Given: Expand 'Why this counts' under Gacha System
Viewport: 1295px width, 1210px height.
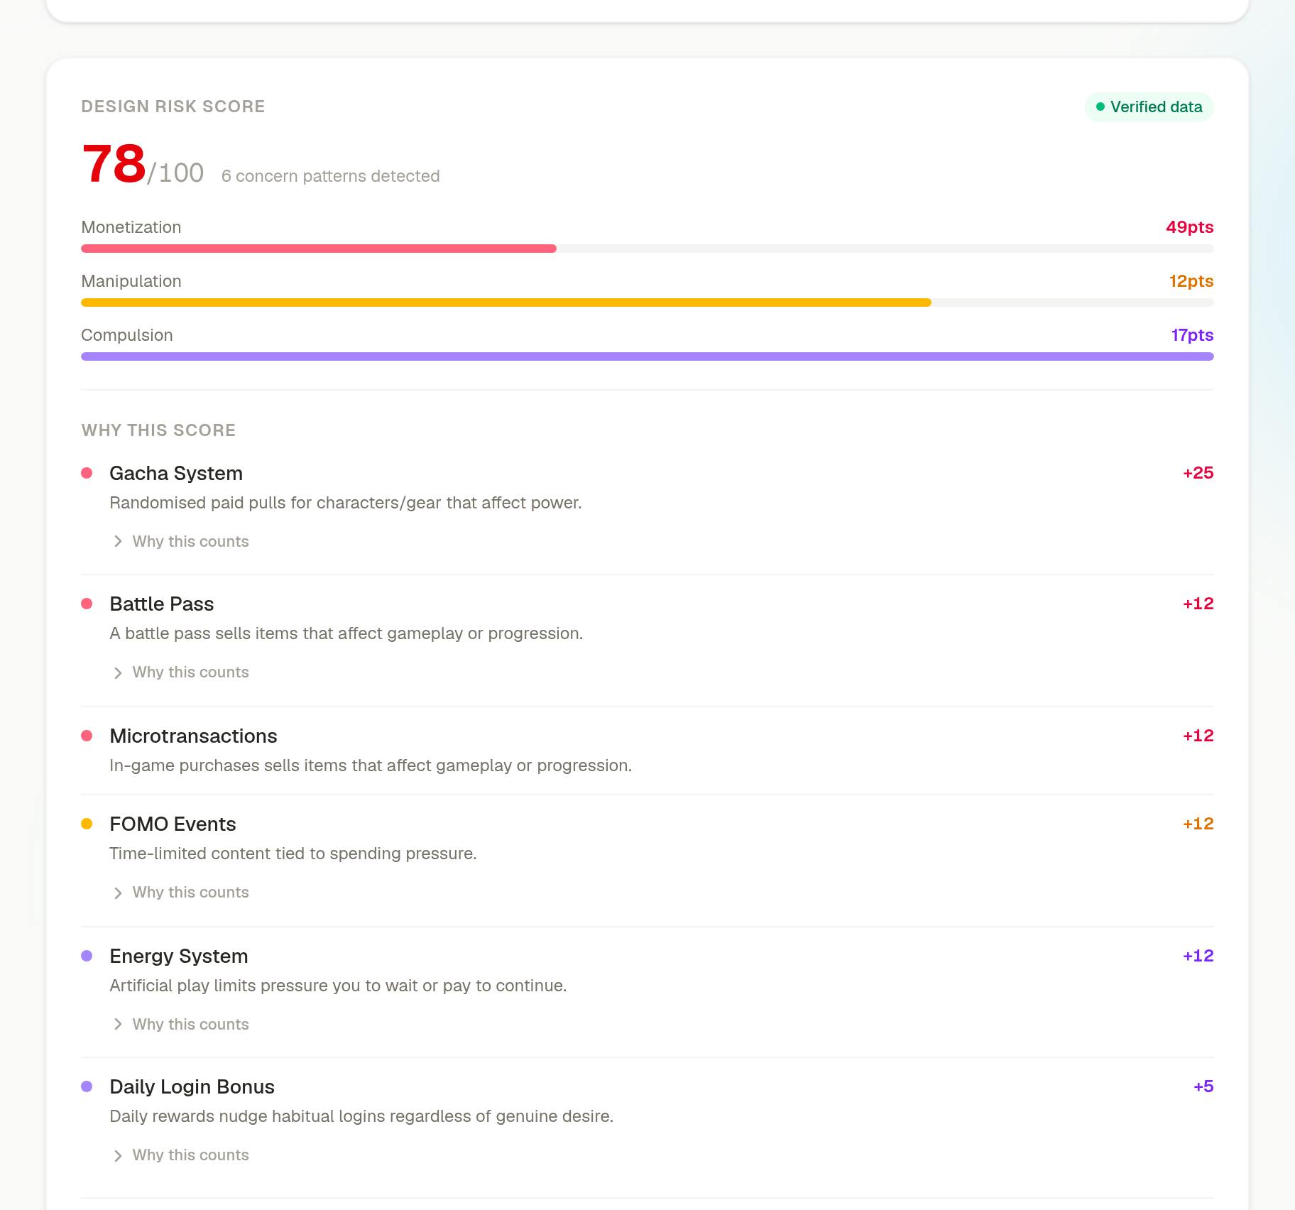Looking at the screenshot, I should [x=181, y=541].
